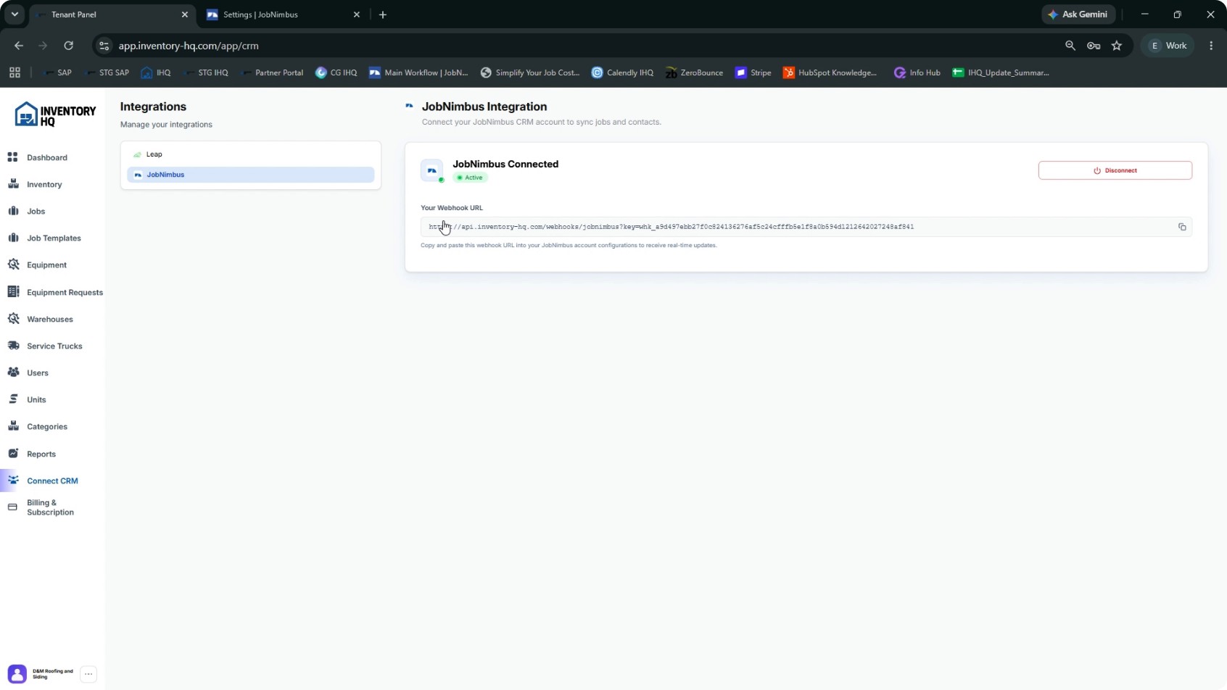Open the Partner Portal bookmark
1227x690 pixels.
[x=272, y=72]
